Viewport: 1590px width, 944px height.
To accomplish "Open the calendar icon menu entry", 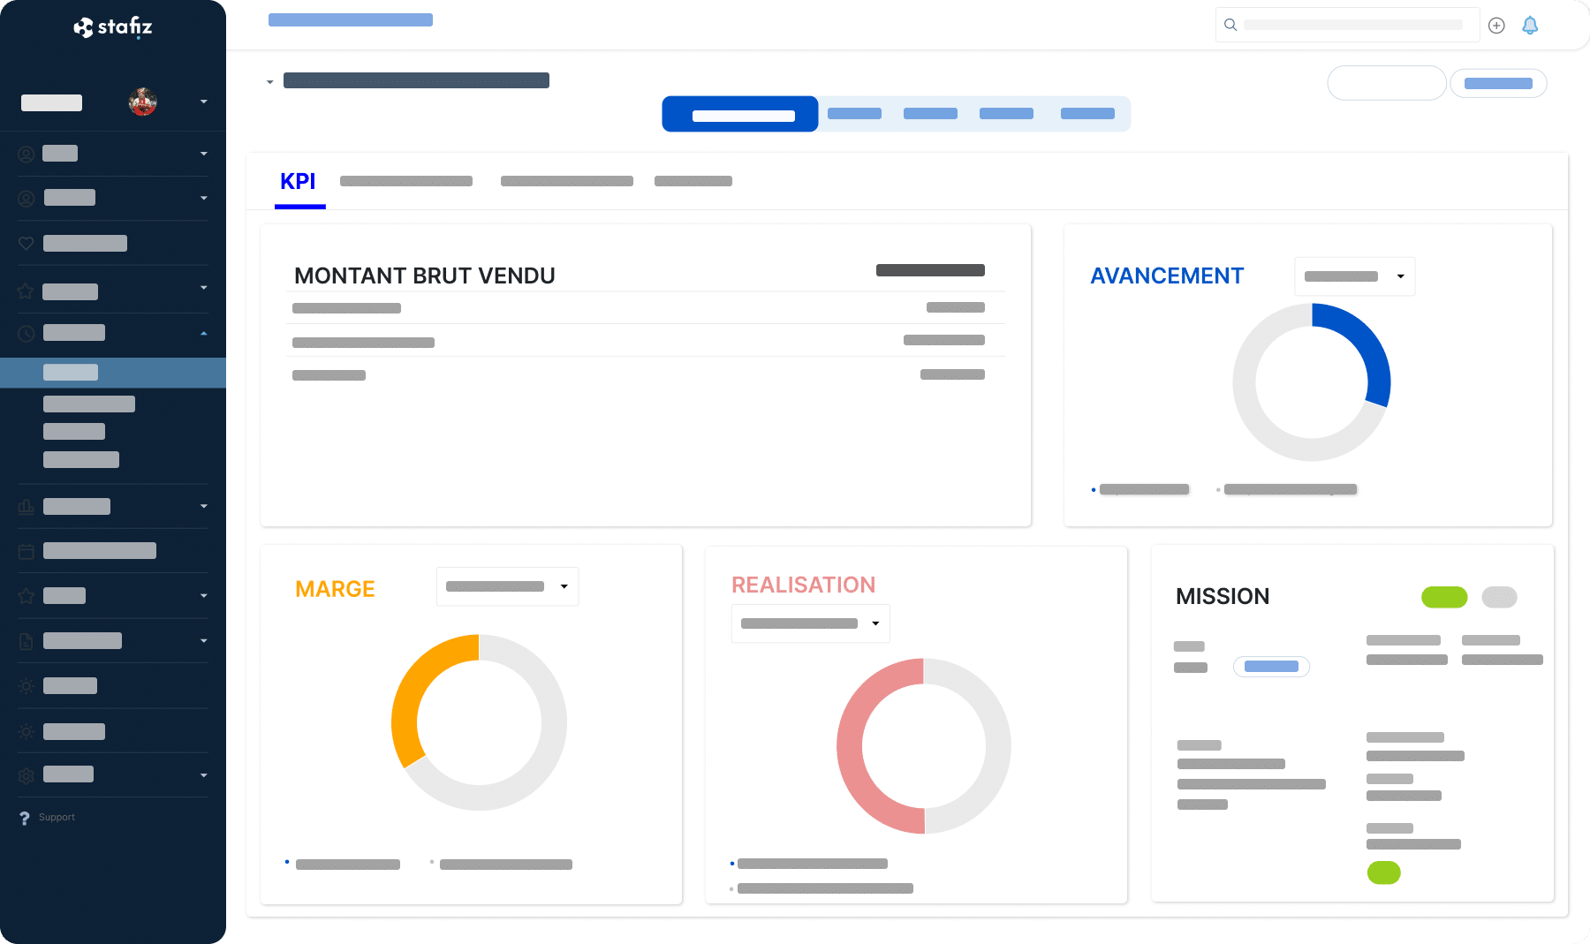I will coord(26,551).
